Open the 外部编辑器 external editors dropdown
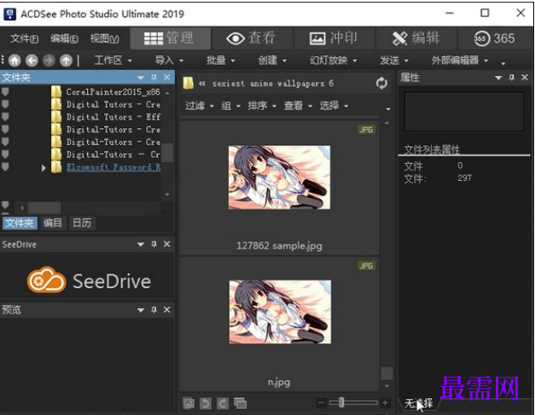The image size is (535, 415). [460, 61]
